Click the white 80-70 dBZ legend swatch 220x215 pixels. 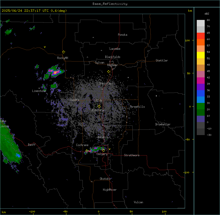pyautogui.click(x=201, y=23)
